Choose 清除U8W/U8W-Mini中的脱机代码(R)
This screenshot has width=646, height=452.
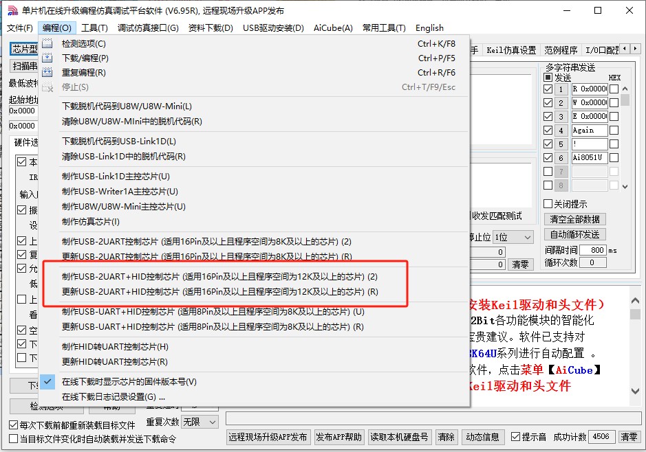click(254, 122)
